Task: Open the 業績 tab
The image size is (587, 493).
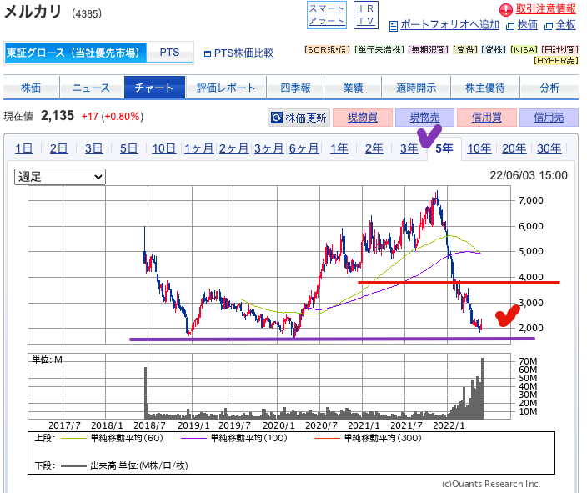Action: coord(353,88)
